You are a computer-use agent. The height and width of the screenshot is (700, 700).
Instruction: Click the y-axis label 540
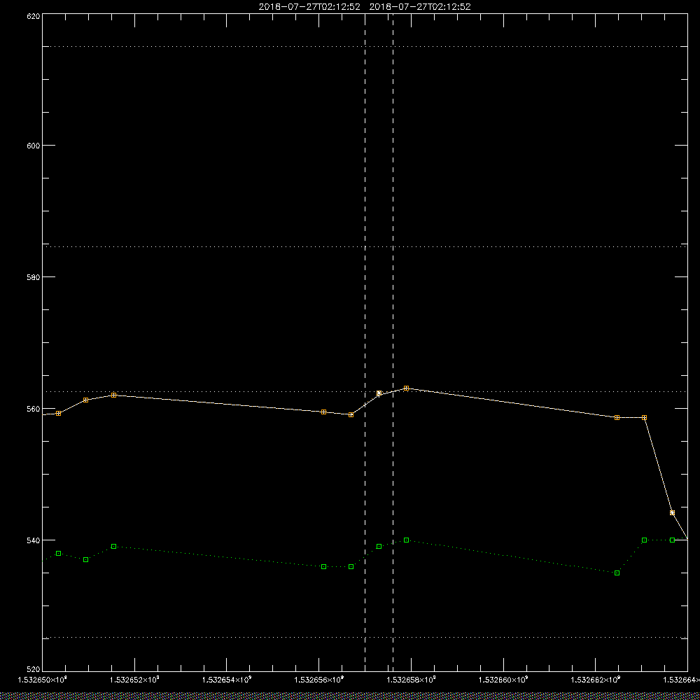coord(34,540)
